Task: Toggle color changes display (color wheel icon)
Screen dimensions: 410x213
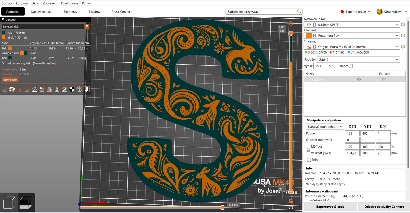Action: coord(50,89)
